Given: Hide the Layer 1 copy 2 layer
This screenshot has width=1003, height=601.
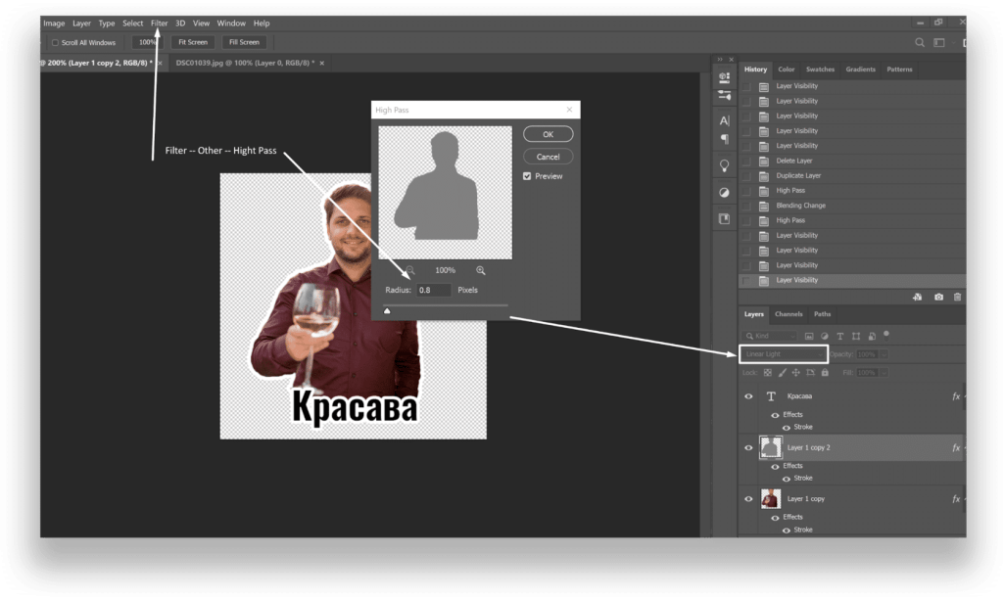Looking at the screenshot, I should click(x=748, y=447).
